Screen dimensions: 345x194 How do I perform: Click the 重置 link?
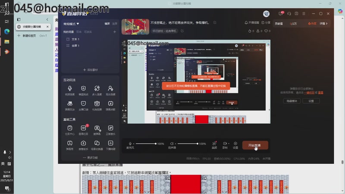320,93
